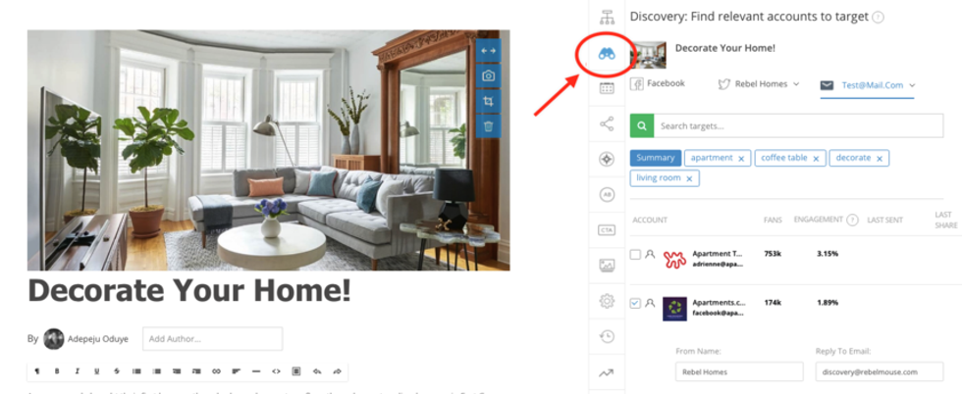Image resolution: width=962 pixels, height=394 pixels.
Task: Open the CTA sidebar panel
Action: click(x=607, y=229)
